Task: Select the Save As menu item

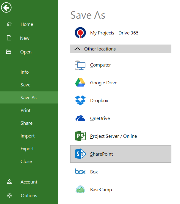Action: click(29, 97)
